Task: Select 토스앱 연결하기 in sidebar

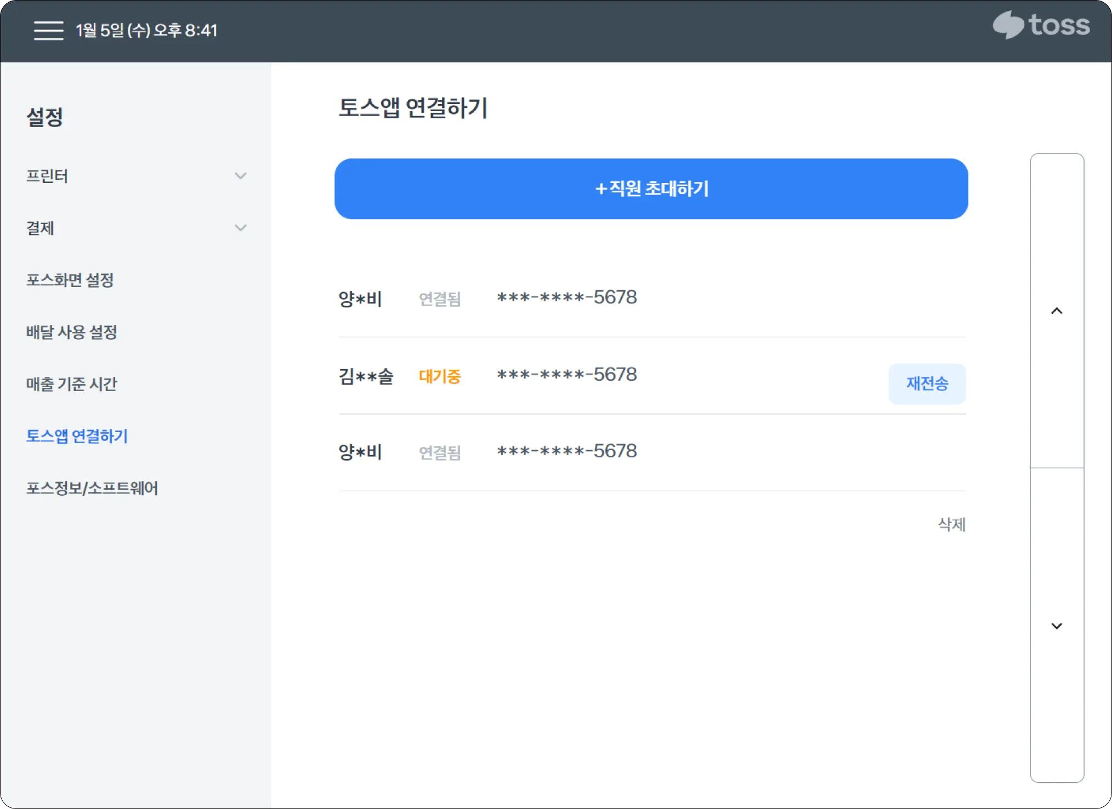Action: 77,436
